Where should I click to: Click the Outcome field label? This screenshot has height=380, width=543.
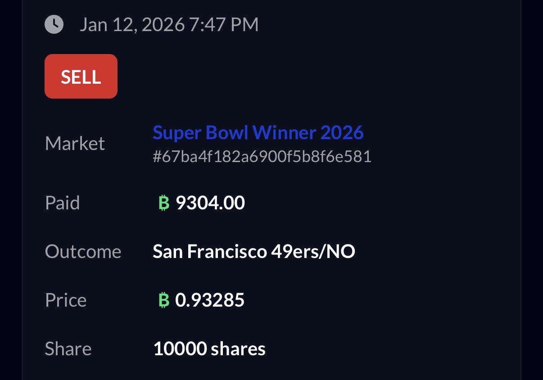click(x=83, y=252)
